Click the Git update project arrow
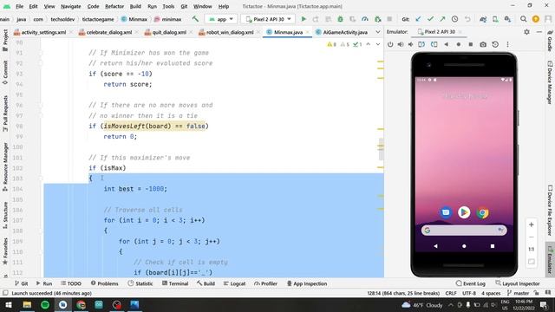This screenshot has width=555, height=312. pyautogui.click(x=418, y=19)
